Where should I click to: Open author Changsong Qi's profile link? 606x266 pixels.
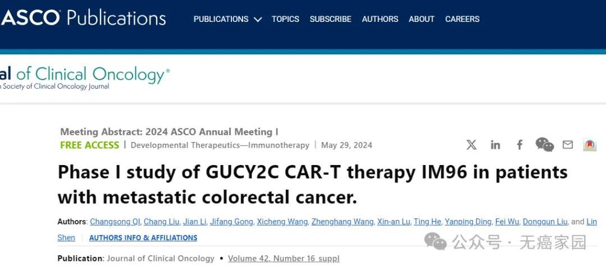click(x=115, y=222)
